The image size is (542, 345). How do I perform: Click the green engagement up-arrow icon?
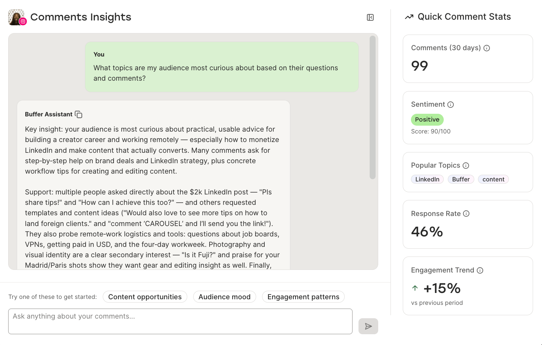(x=415, y=288)
